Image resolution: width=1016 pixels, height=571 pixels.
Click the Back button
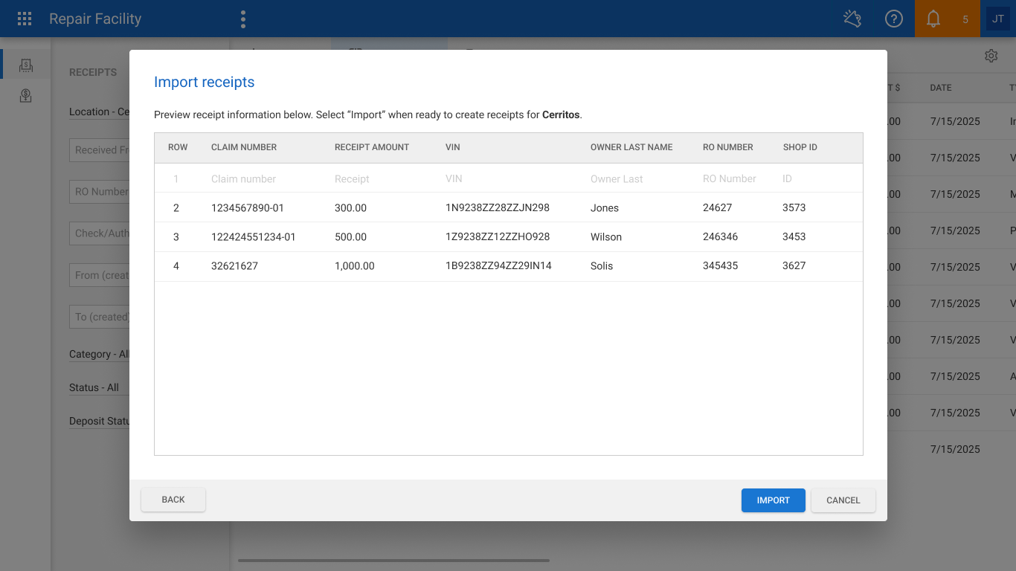click(x=173, y=500)
